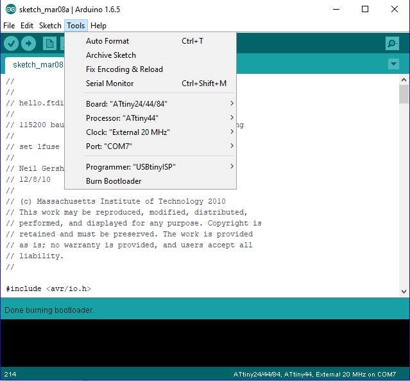Open the Edit menu

tap(27, 26)
